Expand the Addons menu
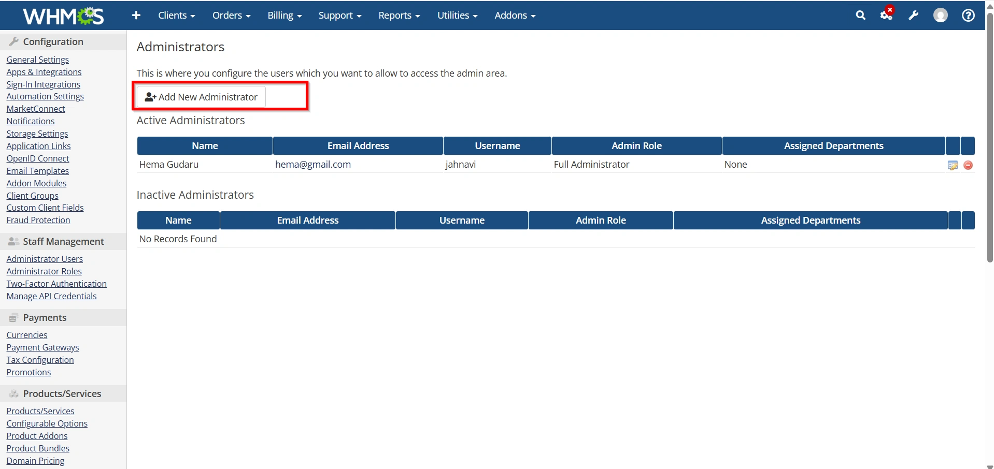The width and height of the screenshot is (994, 469). pyautogui.click(x=515, y=16)
